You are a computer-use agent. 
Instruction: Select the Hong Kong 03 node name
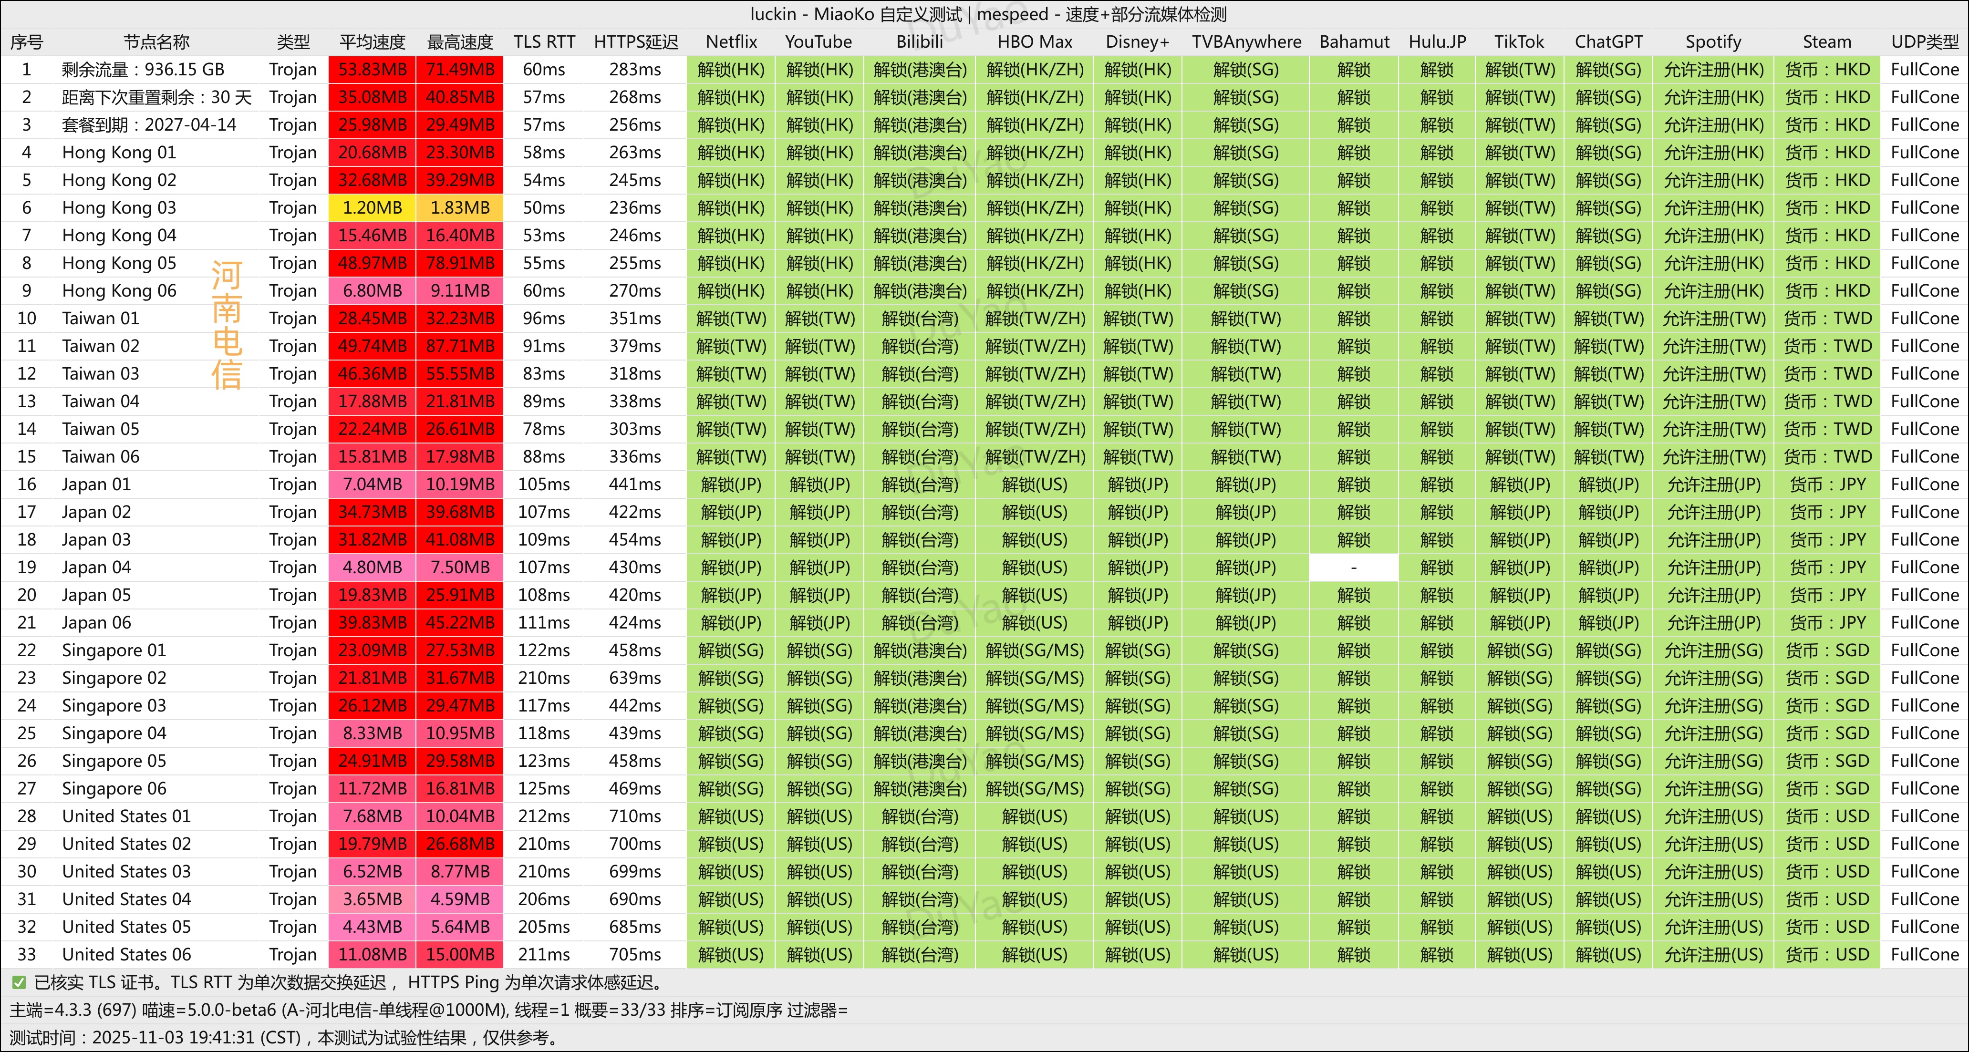(119, 208)
